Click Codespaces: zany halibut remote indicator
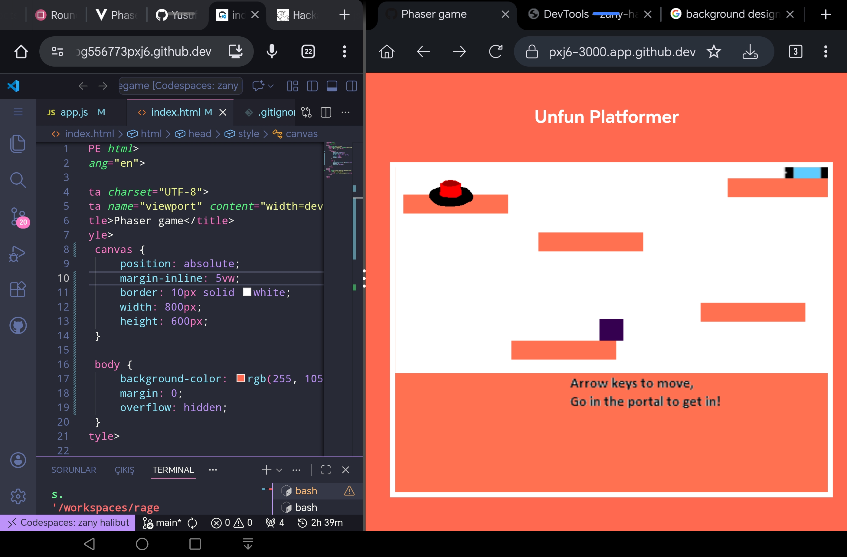 coord(68,522)
